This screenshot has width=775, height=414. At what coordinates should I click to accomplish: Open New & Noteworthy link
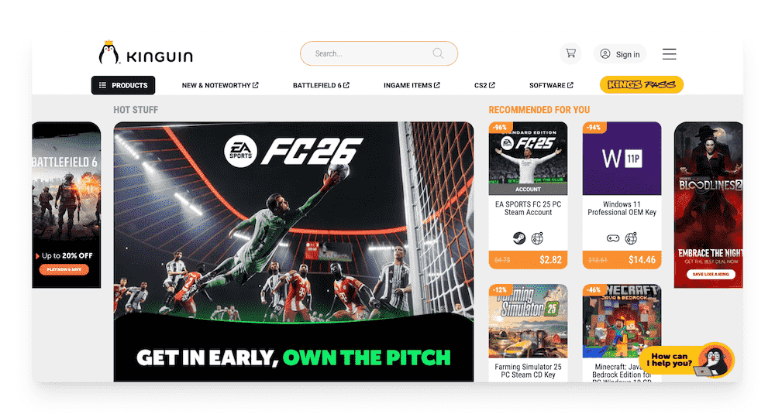coord(220,85)
